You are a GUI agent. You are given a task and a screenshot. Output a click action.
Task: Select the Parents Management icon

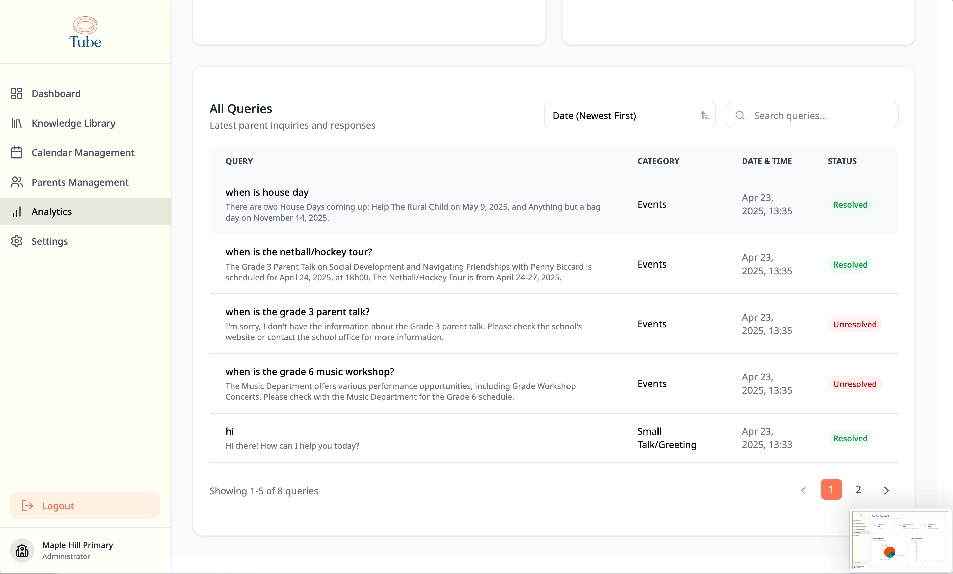pyautogui.click(x=17, y=182)
